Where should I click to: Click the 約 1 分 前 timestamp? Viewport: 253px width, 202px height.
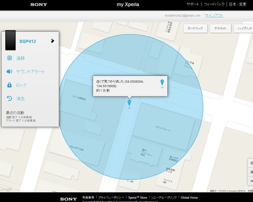pyautogui.click(x=103, y=90)
